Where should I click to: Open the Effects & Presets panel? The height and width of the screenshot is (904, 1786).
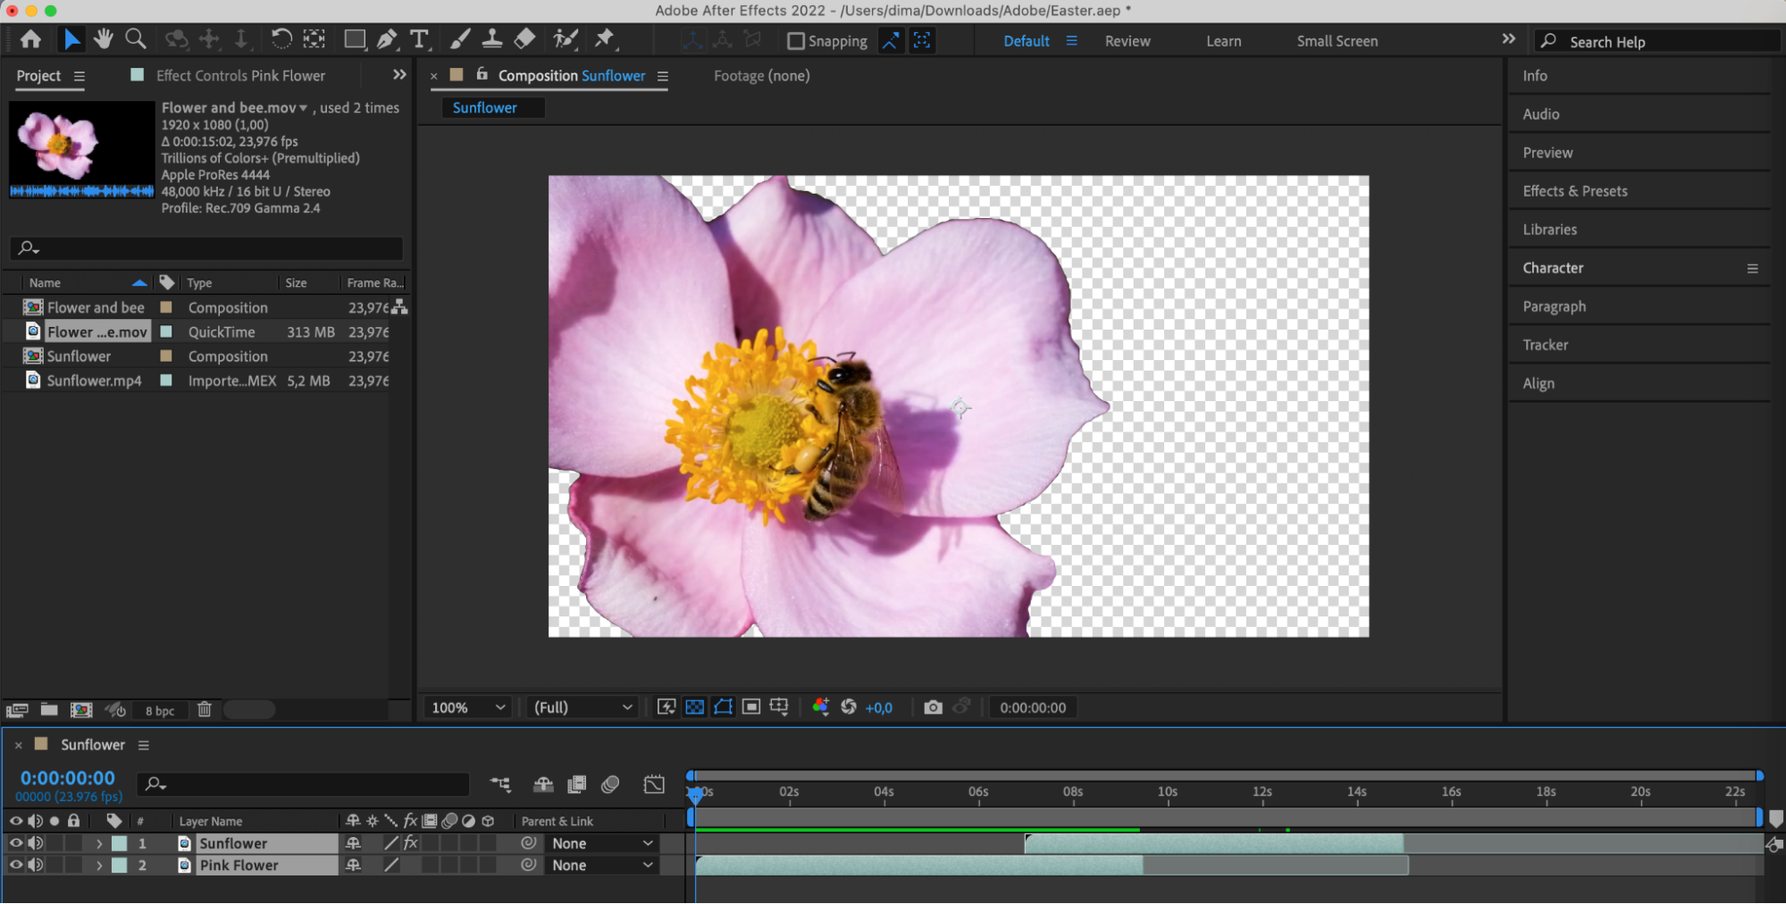(x=1575, y=191)
